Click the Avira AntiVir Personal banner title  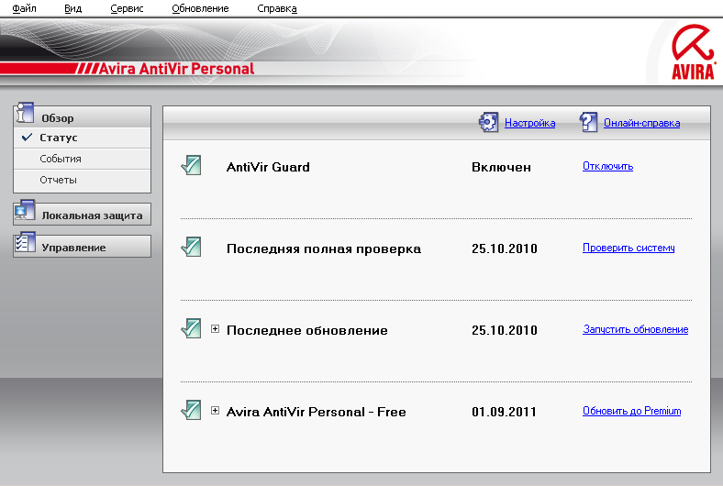pyautogui.click(x=176, y=69)
